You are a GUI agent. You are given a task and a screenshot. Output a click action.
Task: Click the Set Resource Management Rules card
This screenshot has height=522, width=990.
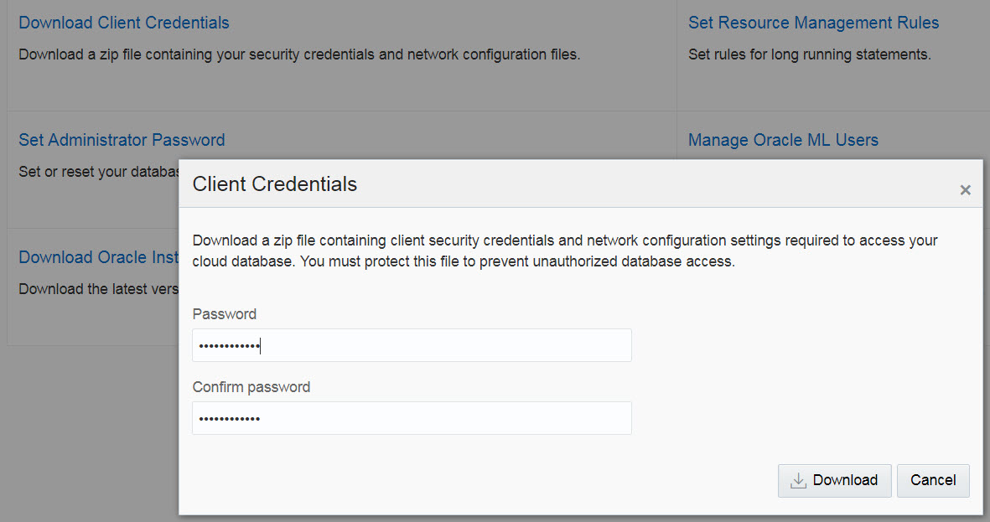833,54
